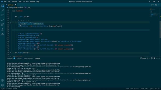
Task: Click __init__ in the breadcrumb
Action: [x=29, y=8]
